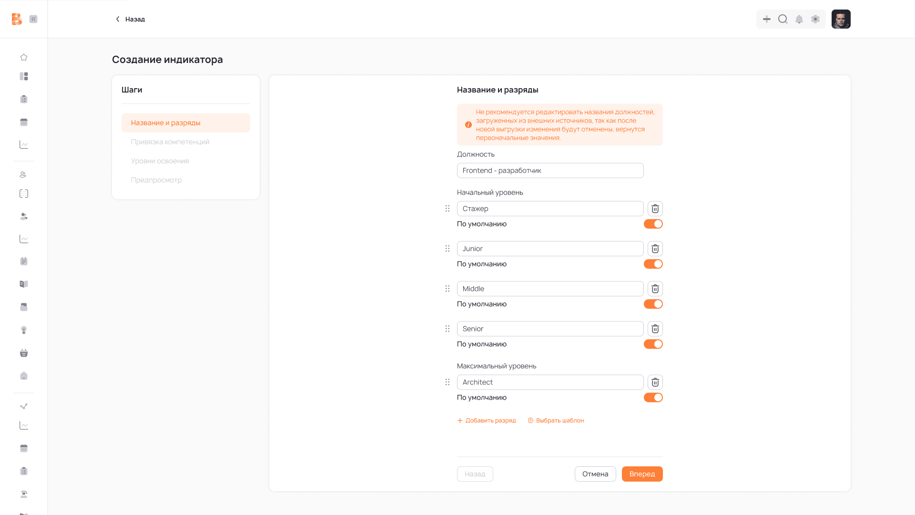Delete the Architect level row

point(655,382)
